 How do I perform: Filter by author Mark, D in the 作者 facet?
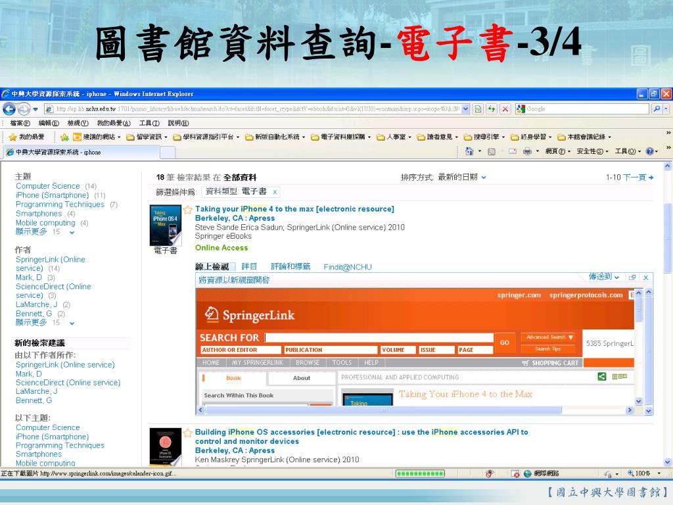pos(29,277)
